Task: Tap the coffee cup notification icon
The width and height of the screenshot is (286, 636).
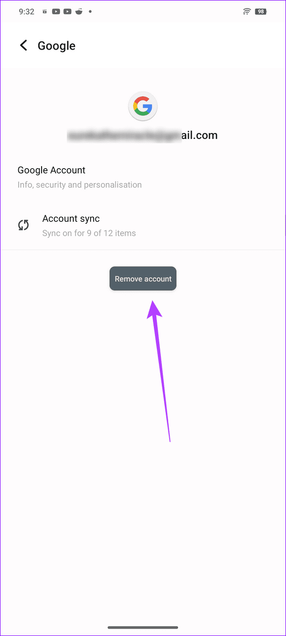Action: pos(79,11)
